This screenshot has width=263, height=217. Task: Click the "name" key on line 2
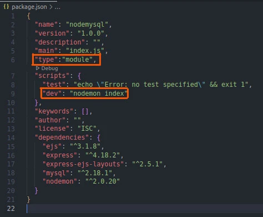(46, 24)
